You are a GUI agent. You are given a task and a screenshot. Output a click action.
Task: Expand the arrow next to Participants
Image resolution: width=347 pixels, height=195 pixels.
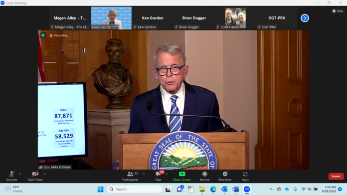[144, 174]
